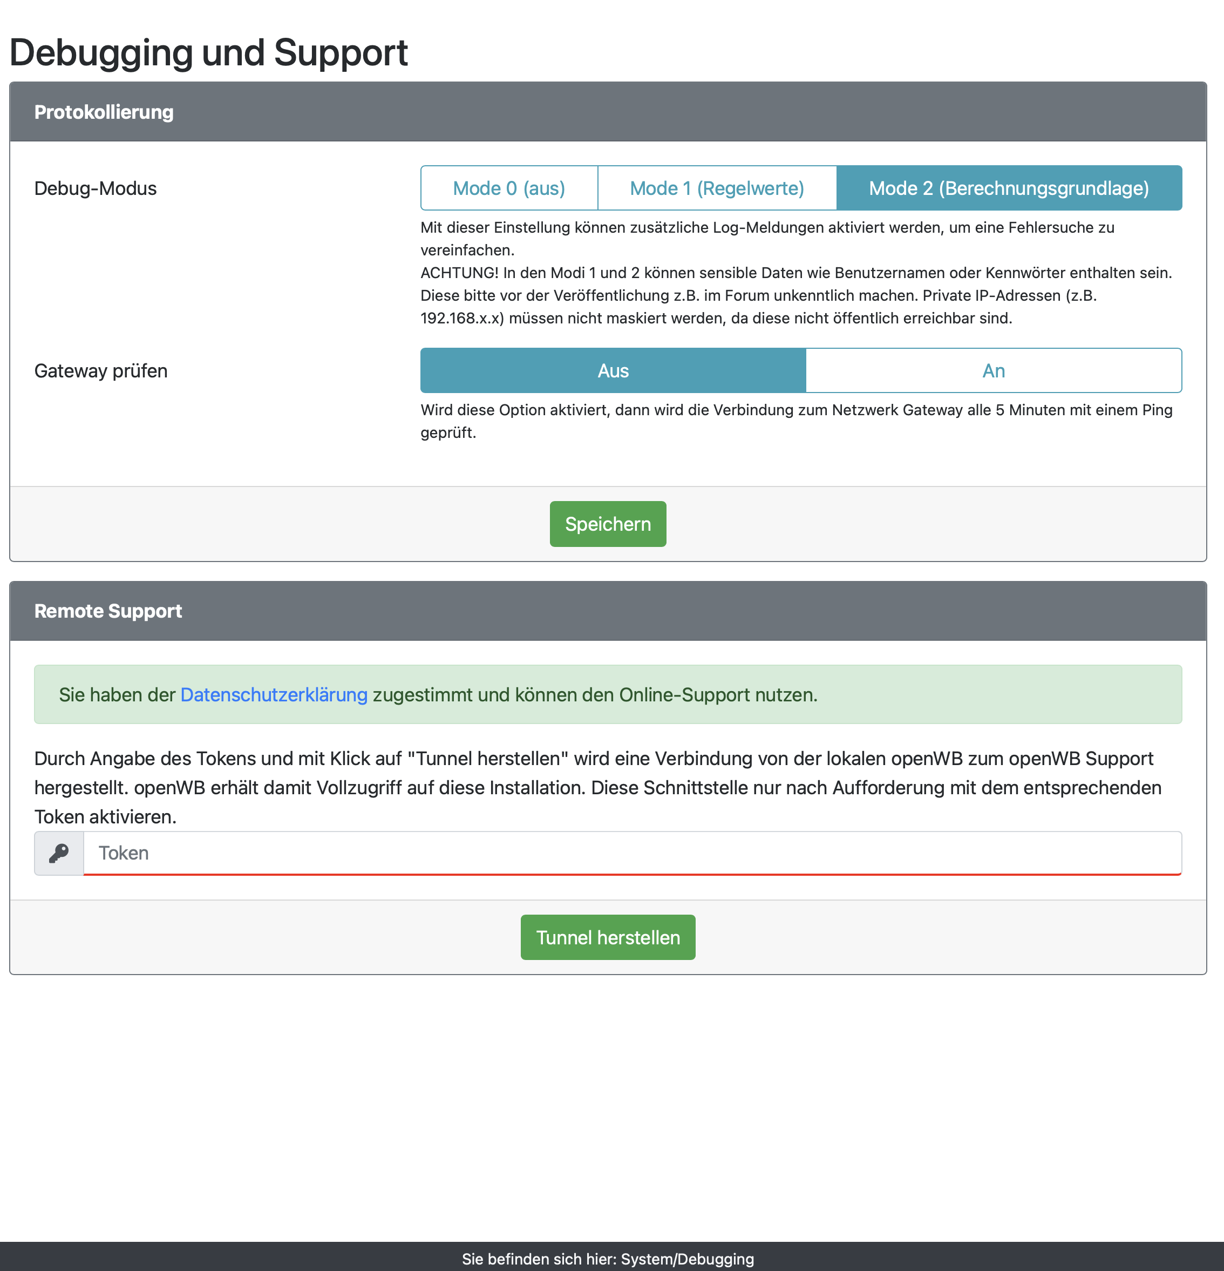Click the System/Debugging footer location text
The height and width of the screenshot is (1271, 1224).
click(x=608, y=1259)
